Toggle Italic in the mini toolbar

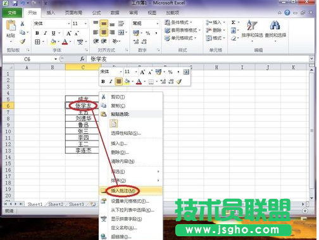pos(111,82)
